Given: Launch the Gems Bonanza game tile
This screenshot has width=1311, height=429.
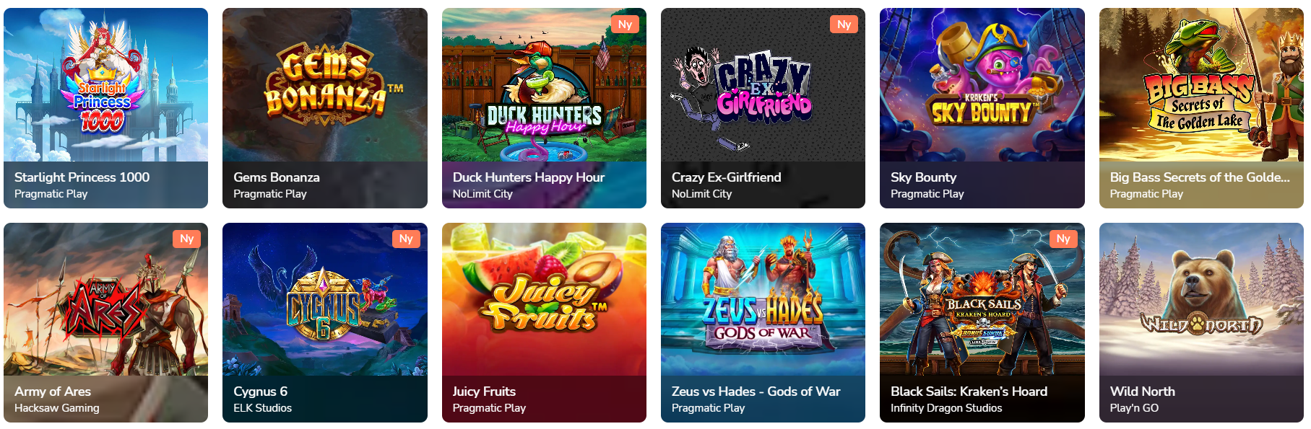Looking at the screenshot, I should tap(325, 85).
